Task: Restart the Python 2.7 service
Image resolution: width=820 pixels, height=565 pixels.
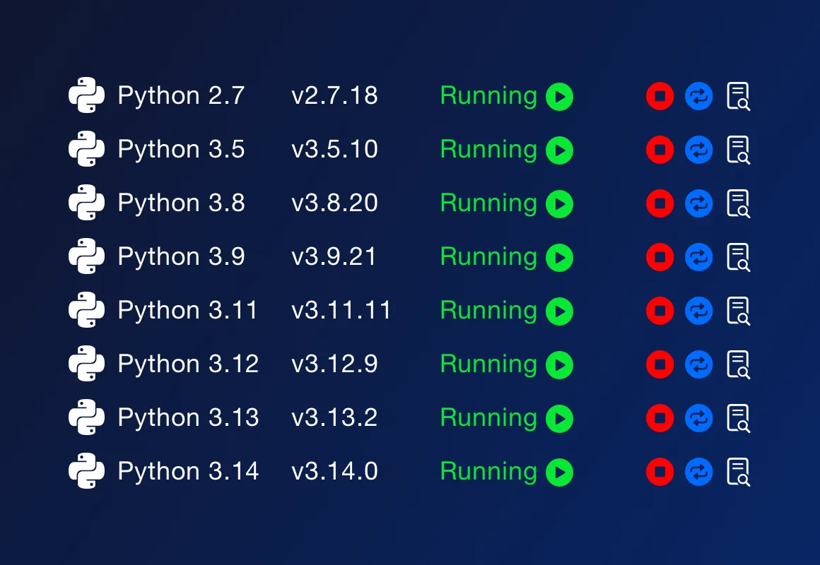Action: click(698, 96)
